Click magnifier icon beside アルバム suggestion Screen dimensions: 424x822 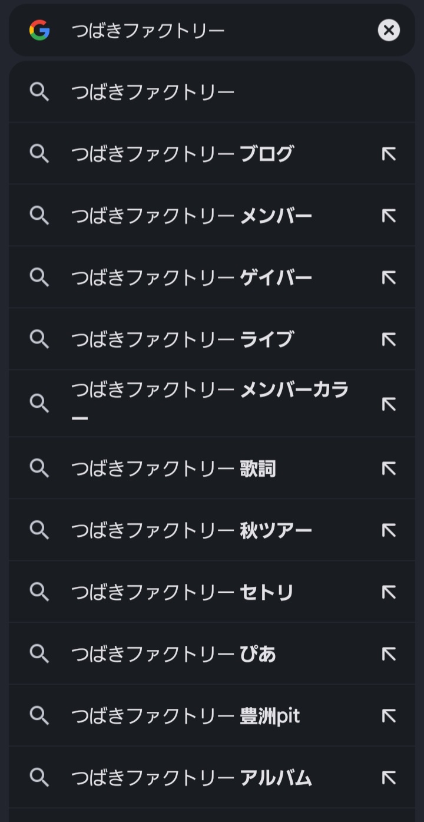pos(39,778)
